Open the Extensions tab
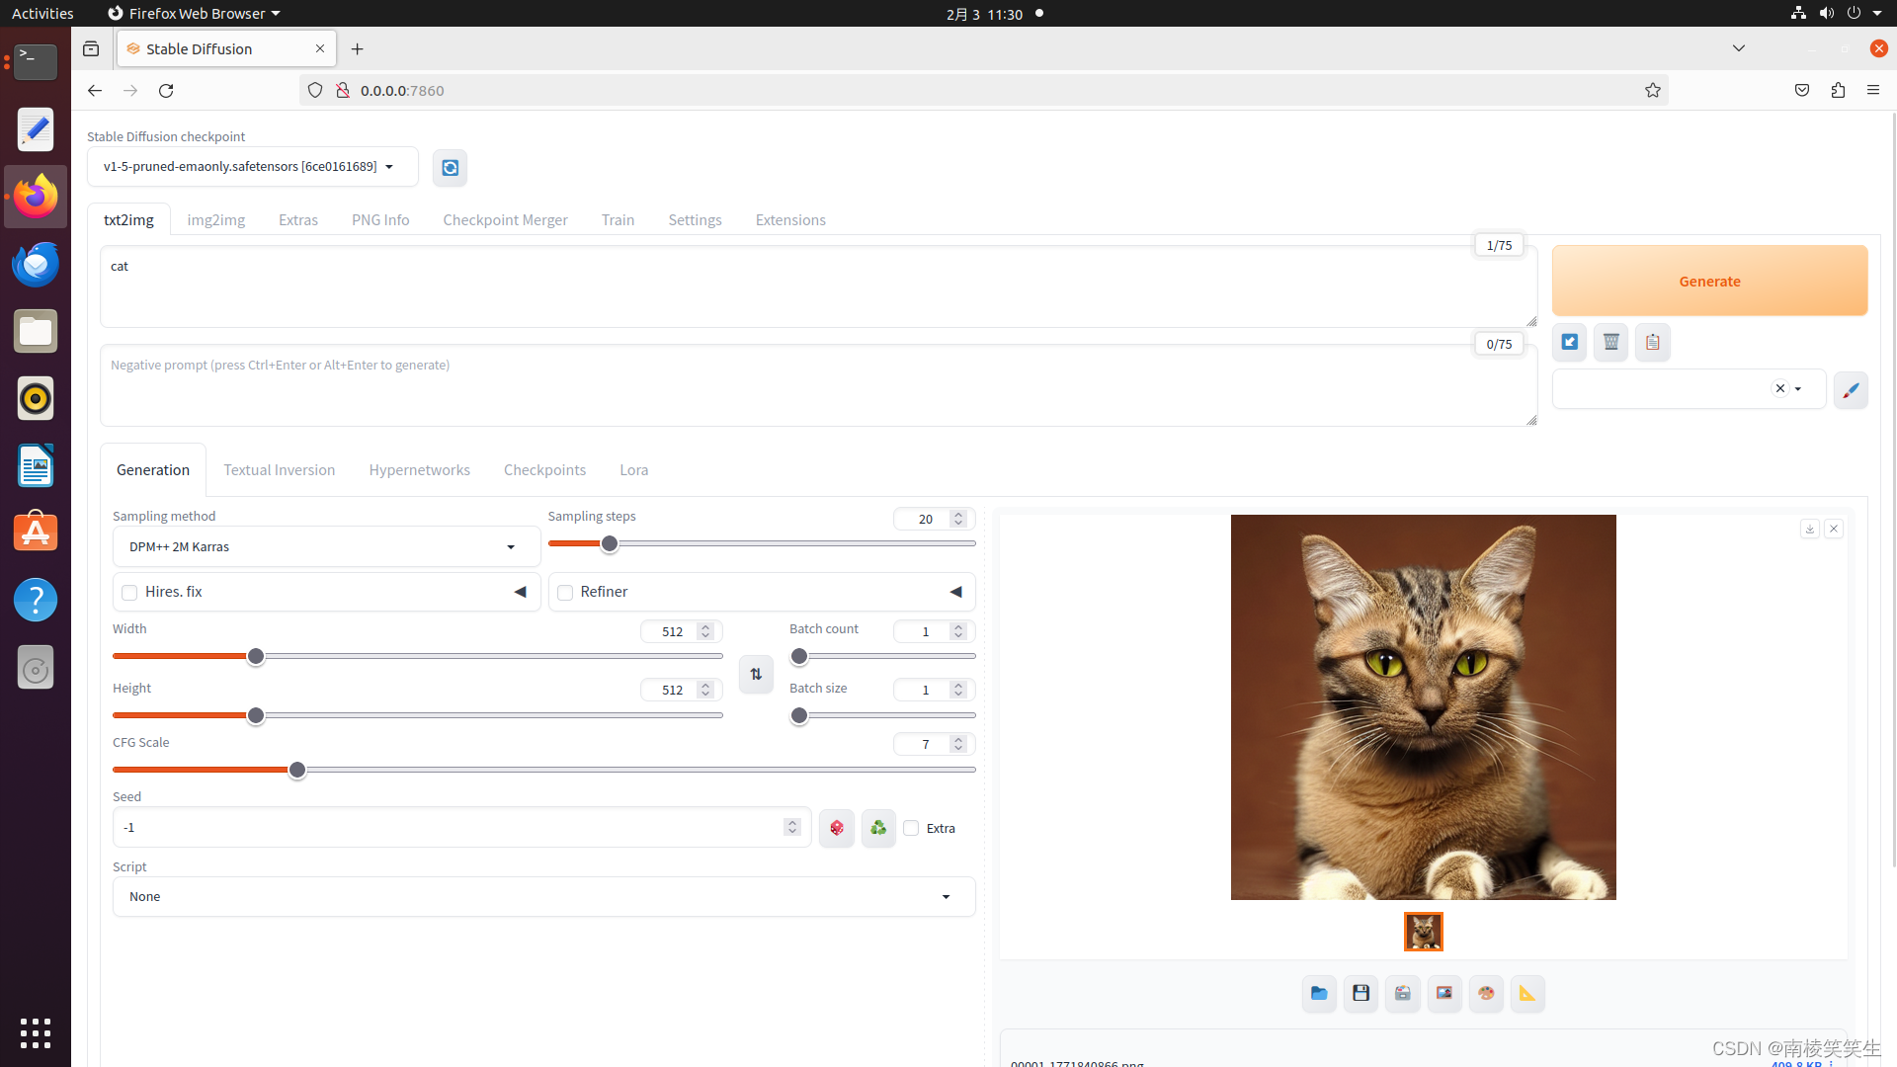This screenshot has height=1067, width=1897. click(790, 219)
